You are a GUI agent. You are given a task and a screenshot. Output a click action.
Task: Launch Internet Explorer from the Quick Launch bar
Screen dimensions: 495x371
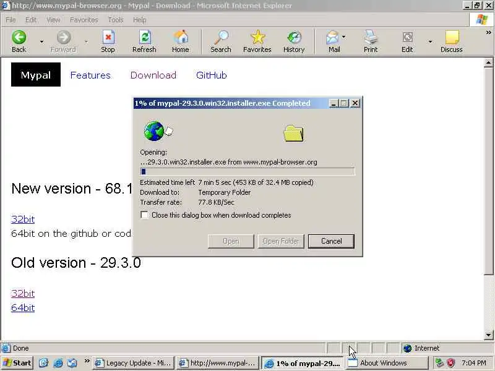pyautogui.click(x=58, y=363)
